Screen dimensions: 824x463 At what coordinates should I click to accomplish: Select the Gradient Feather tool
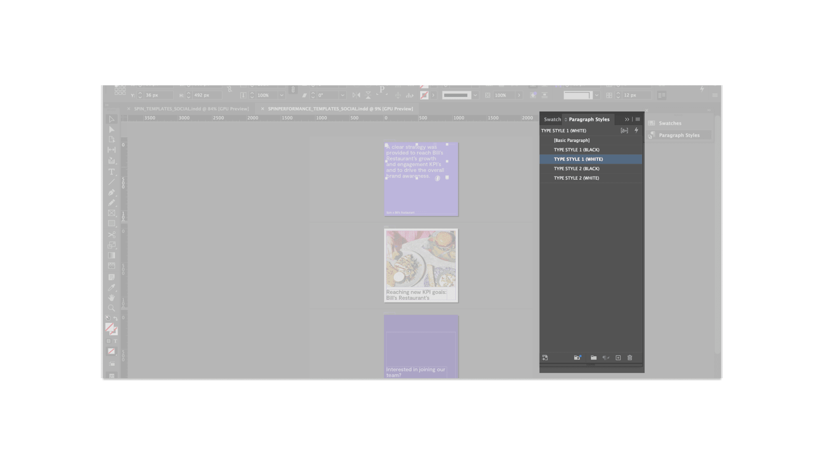click(x=112, y=266)
